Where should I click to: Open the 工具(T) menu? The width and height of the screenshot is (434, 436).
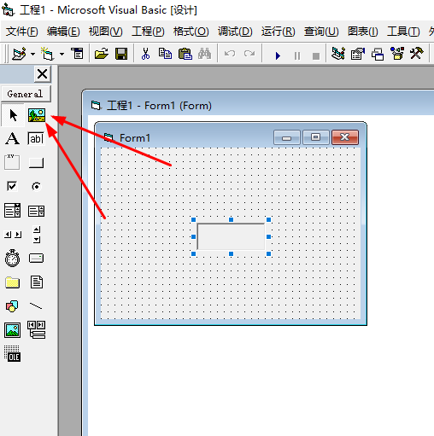[x=403, y=32]
